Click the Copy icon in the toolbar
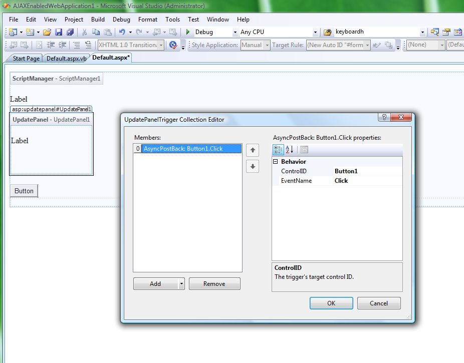 [x=96, y=32]
